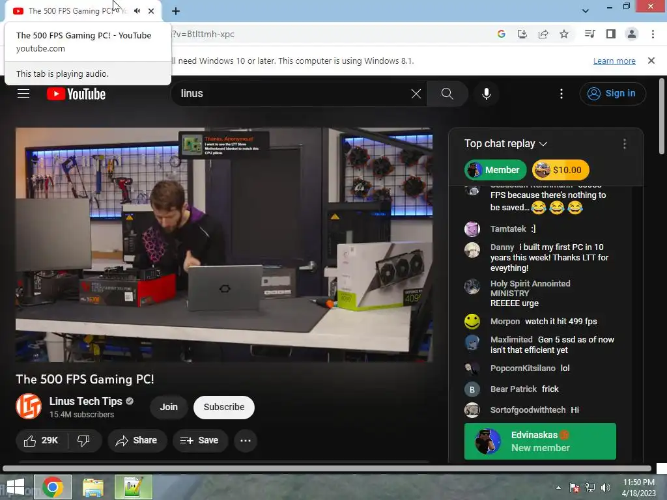
Task: Open the YouTube hamburger guide menu
Action: (23, 94)
